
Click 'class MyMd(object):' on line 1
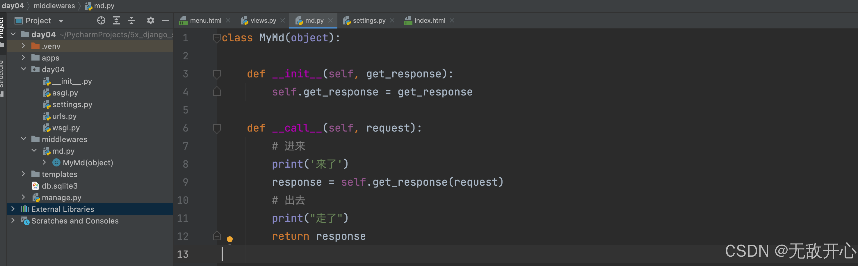(x=281, y=38)
